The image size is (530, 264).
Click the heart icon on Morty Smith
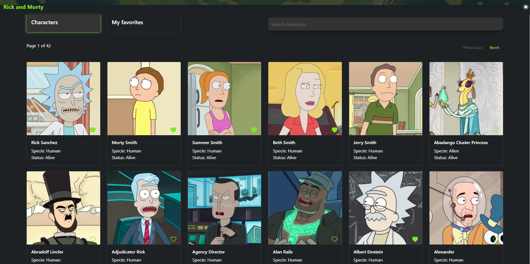pyautogui.click(x=173, y=130)
